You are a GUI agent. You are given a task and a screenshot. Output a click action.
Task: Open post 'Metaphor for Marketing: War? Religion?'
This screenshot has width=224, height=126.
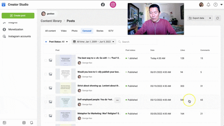(x=99, y=114)
